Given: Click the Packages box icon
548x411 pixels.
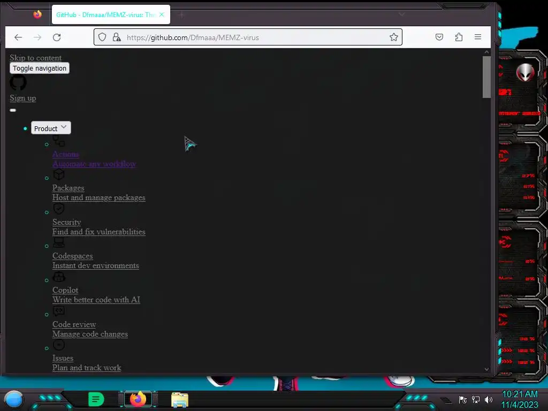Looking at the screenshot, I should (59, 174).
